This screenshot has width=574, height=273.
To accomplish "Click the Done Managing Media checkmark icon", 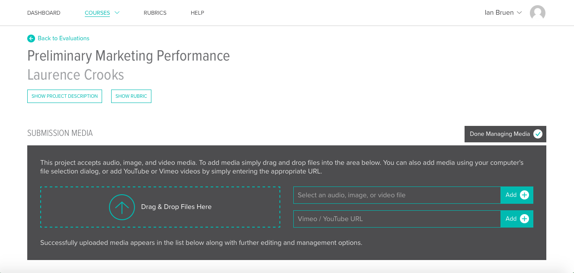I will click(538, 134).
